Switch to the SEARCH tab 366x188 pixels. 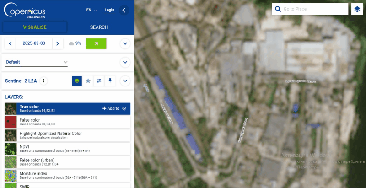pos(99,27)
